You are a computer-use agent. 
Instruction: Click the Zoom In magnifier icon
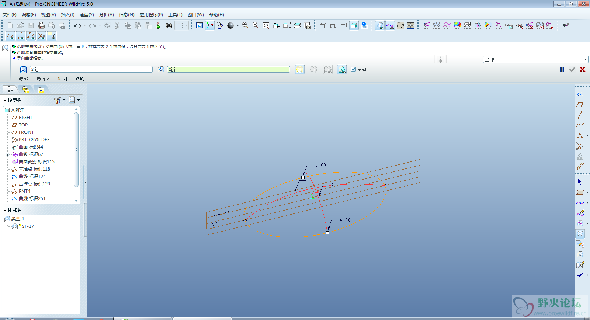click(245, 25)
